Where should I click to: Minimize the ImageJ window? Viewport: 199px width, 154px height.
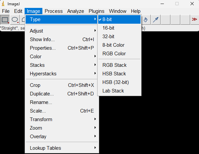tap(162, 4)
